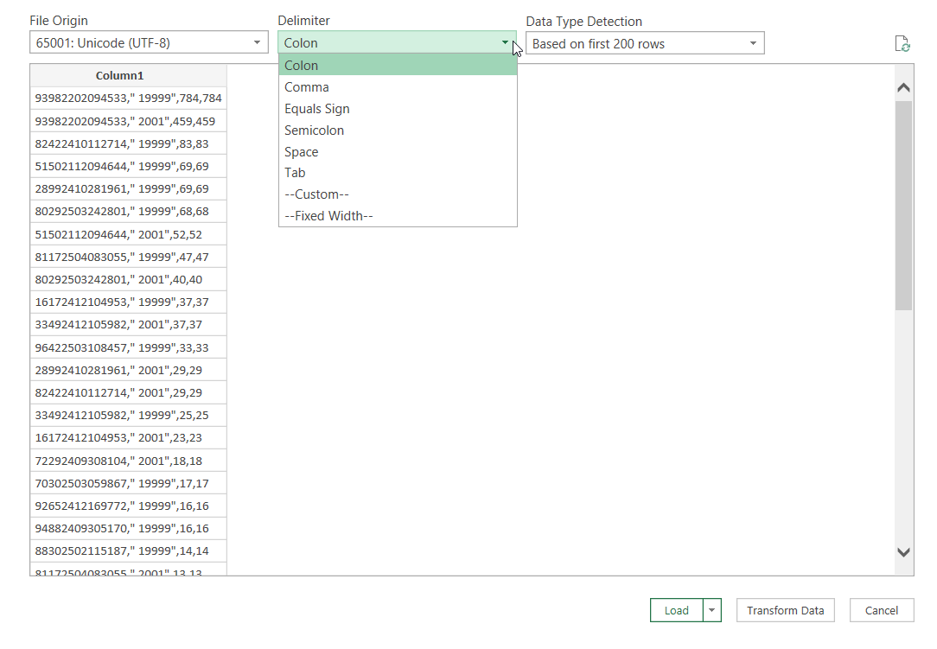This screenshot has height=649, width=937.
Task: Click the preview scrollbar down arrow
Action: (903, 552)
